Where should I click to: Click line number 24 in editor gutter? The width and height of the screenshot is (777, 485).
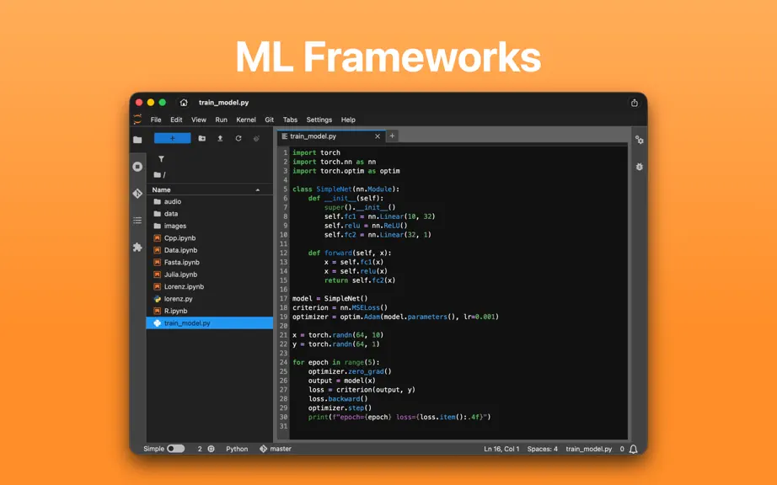click(x=283, y=362)
